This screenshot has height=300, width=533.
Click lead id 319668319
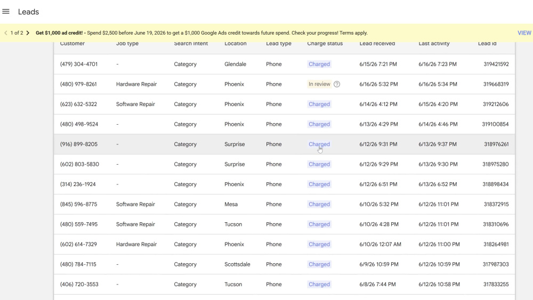coord(496,84)
